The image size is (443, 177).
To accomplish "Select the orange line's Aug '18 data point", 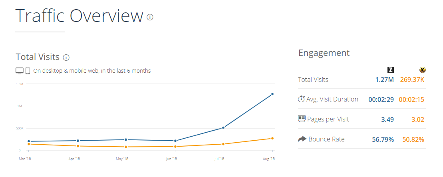I will (x=272, y=138).
